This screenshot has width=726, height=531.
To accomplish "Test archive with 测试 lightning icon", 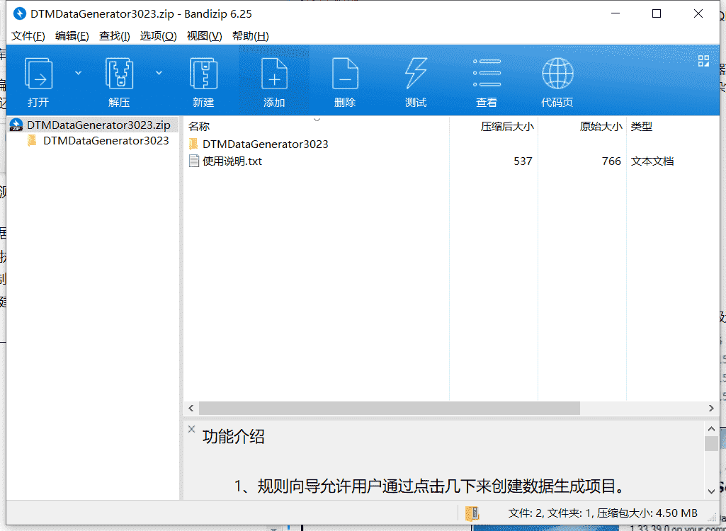I will tap(416, 73).
